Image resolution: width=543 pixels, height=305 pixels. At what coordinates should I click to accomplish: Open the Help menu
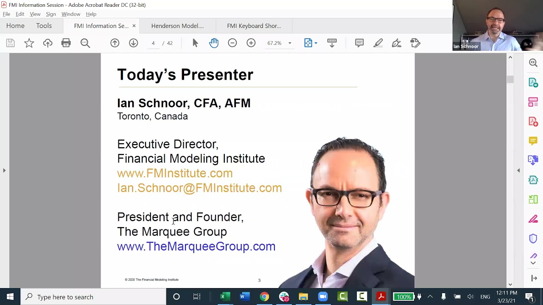pyautogui.click(x=91, y=14)
